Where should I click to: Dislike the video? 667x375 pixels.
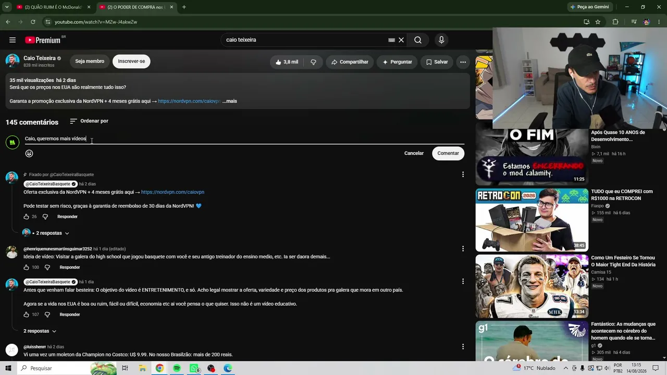coord(313,62)
